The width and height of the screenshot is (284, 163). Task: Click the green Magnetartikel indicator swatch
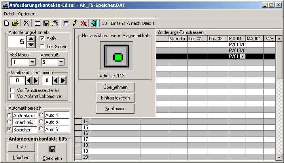116,58
